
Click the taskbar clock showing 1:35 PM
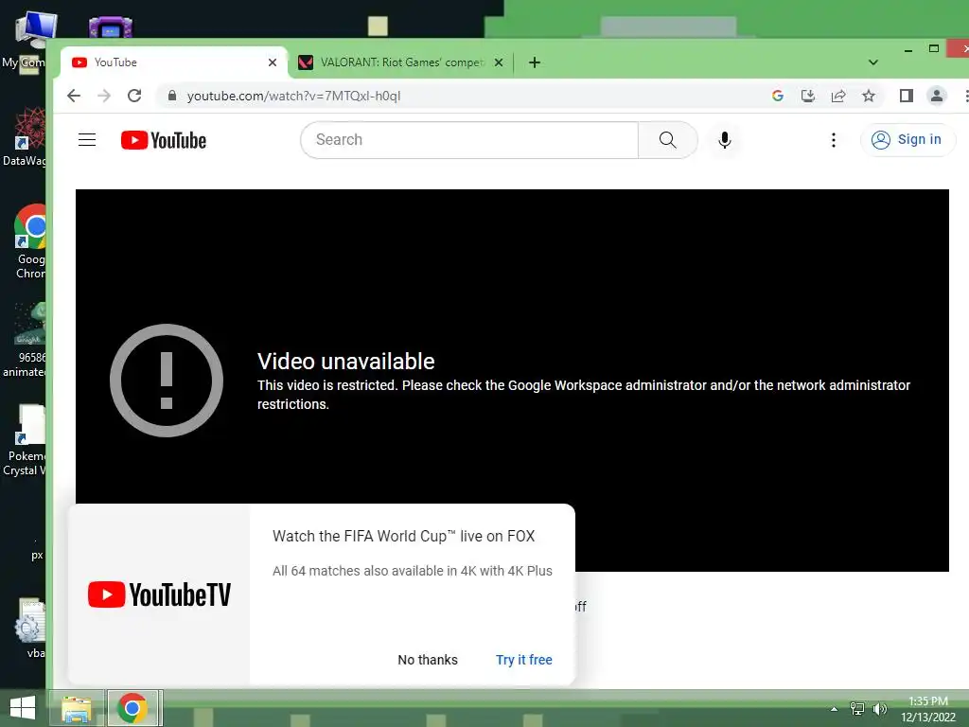(x=927, y=709)
